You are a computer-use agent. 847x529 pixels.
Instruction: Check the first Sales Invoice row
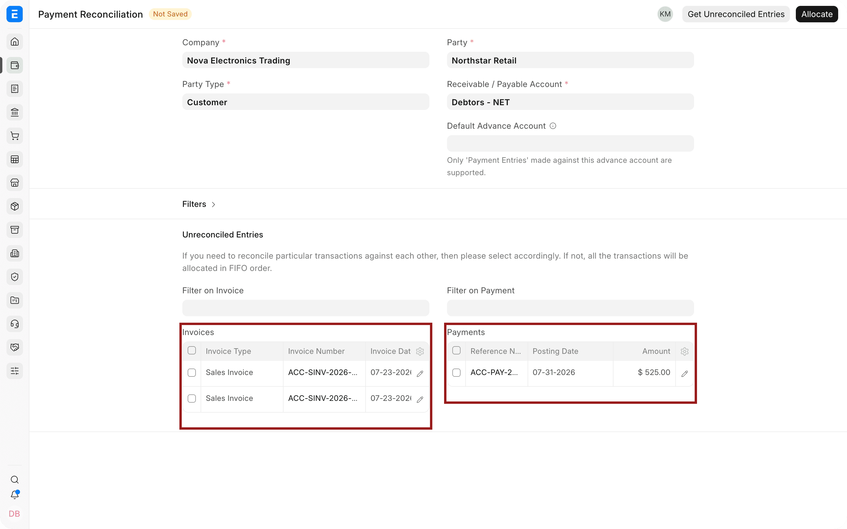click(192, 373)
